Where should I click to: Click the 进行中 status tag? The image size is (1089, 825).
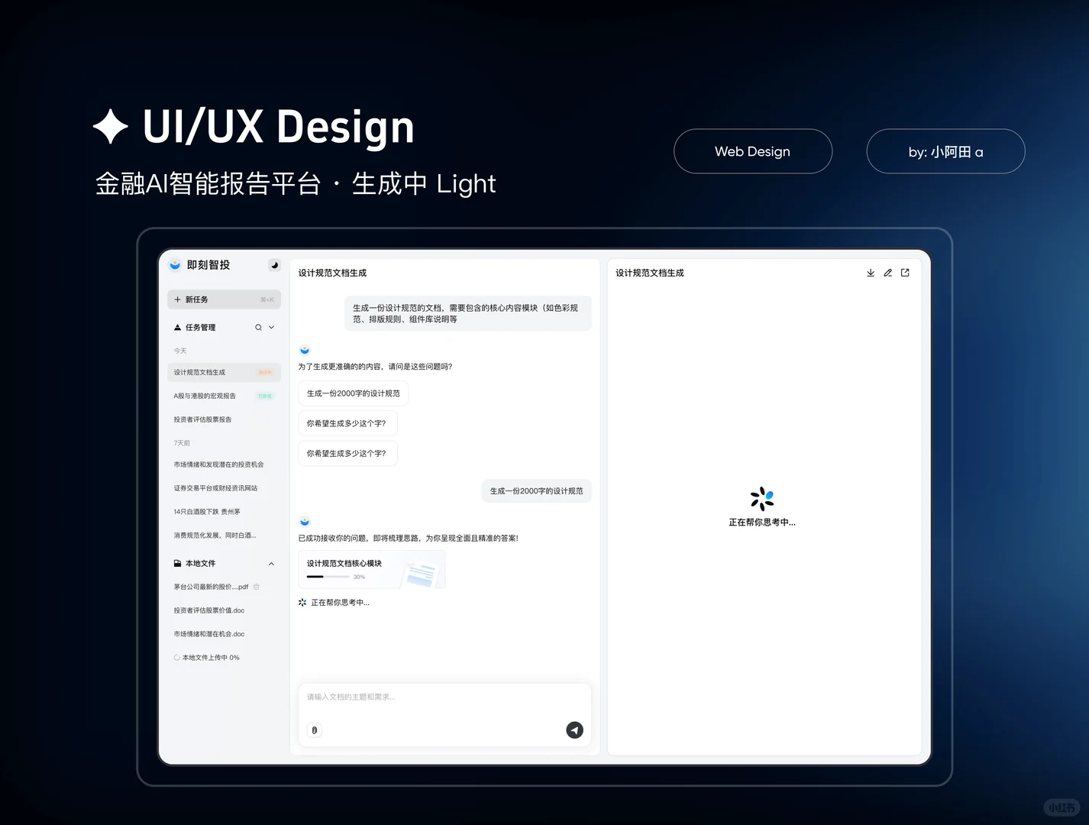[x=264, y=373]
